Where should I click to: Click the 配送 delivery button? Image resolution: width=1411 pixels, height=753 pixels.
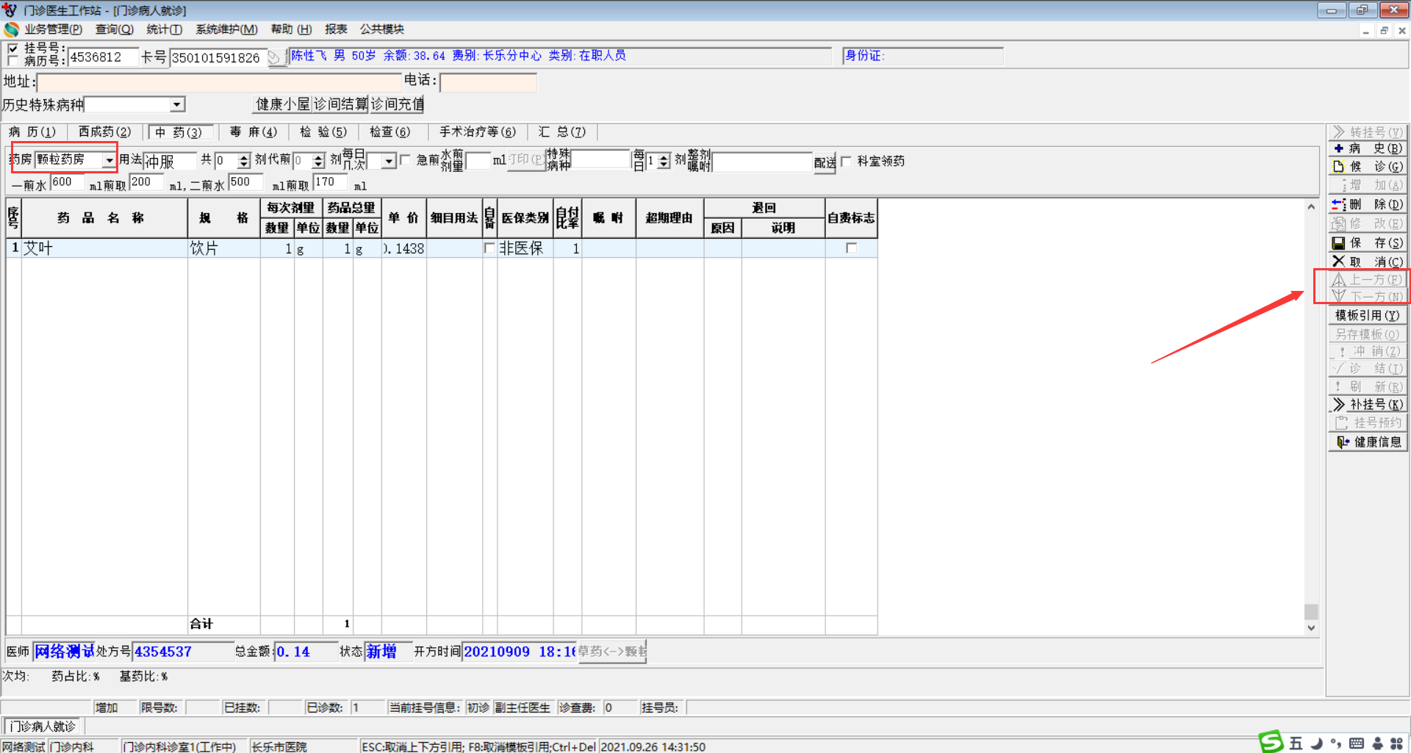pos(825,162)
